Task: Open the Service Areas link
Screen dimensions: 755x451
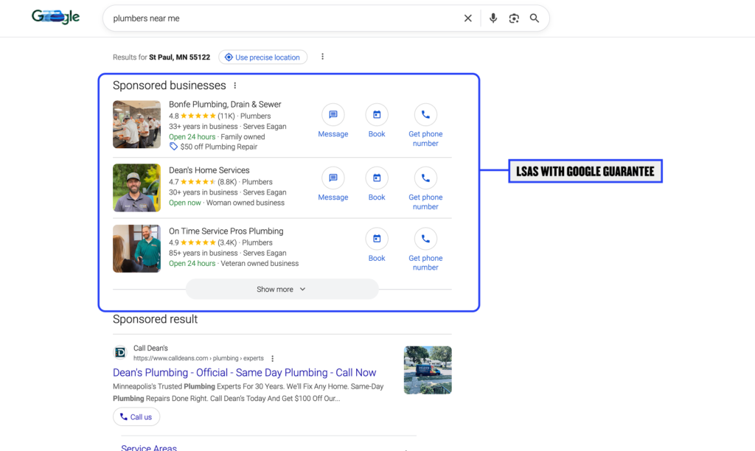Action: tap(149, 447)
